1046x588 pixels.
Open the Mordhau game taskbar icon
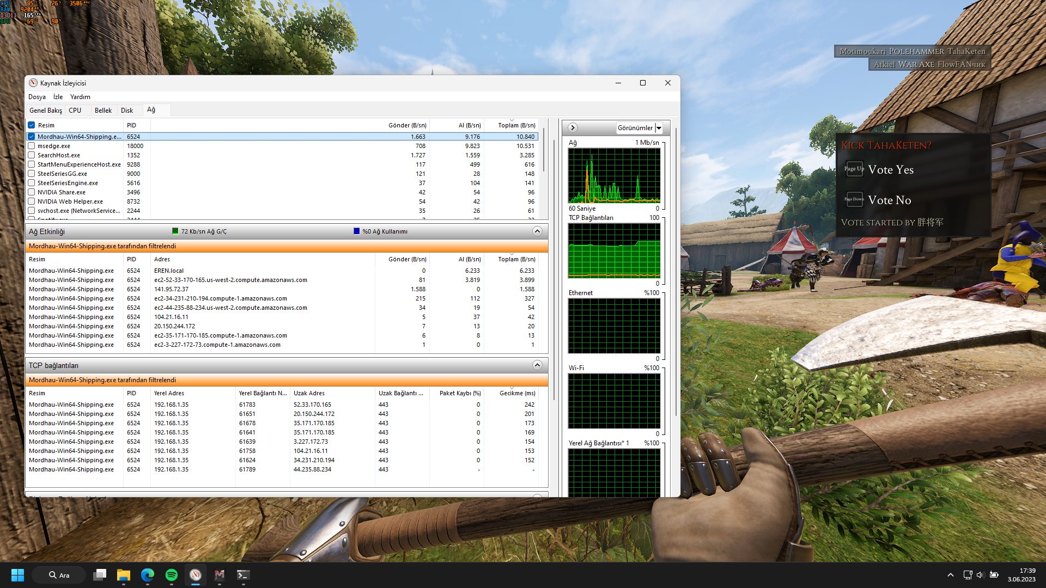pos(219,575)
